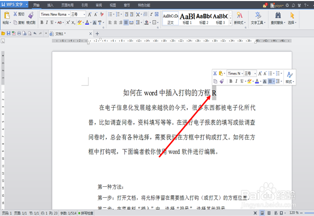The image size is (314, 216).
Task: Expand the styles gallery list
Action: [x=231, y=23]
